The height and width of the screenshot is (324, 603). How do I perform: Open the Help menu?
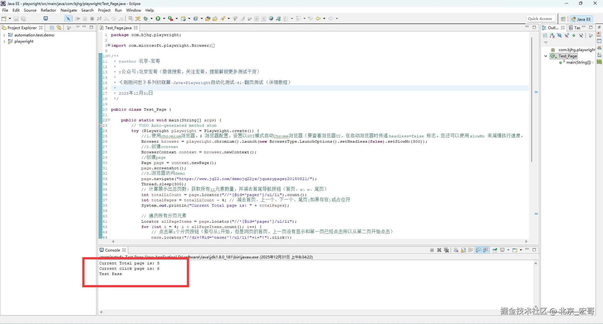[149, 10]
